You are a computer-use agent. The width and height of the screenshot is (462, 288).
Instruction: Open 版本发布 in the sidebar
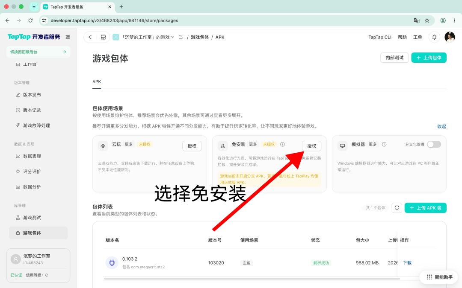[x=32, y=95]
